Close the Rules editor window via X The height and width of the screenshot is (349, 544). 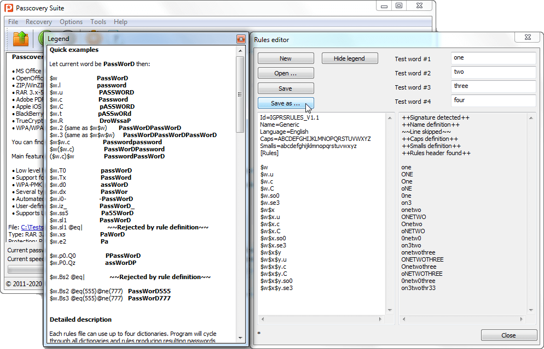pyautogui.click(x=529, y=37)
